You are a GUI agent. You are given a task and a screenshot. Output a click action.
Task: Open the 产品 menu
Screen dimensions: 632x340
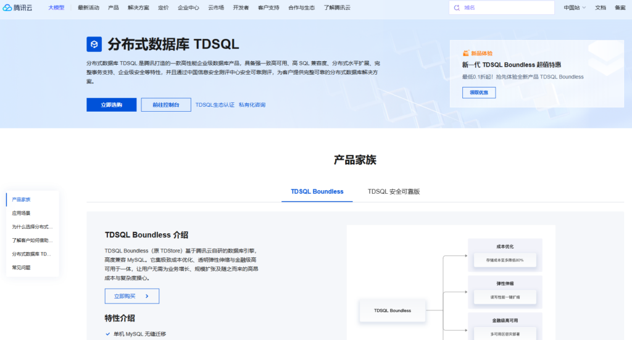point(114,7)
